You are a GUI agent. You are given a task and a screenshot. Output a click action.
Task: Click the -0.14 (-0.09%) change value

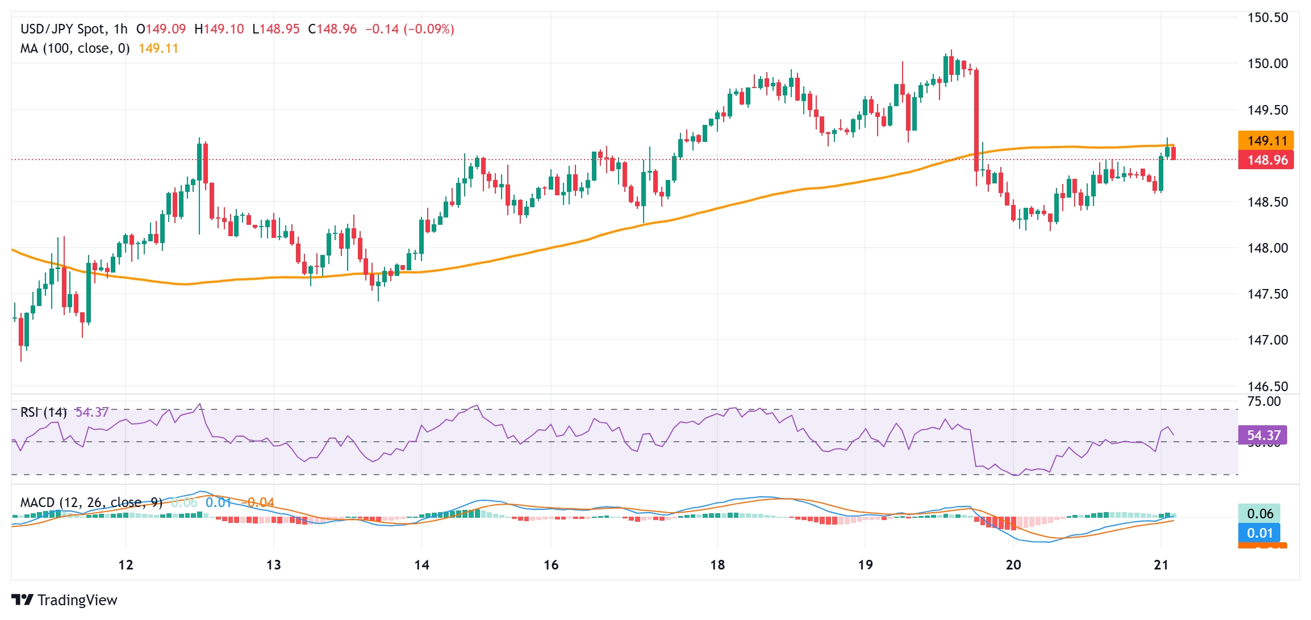point(410,29)
